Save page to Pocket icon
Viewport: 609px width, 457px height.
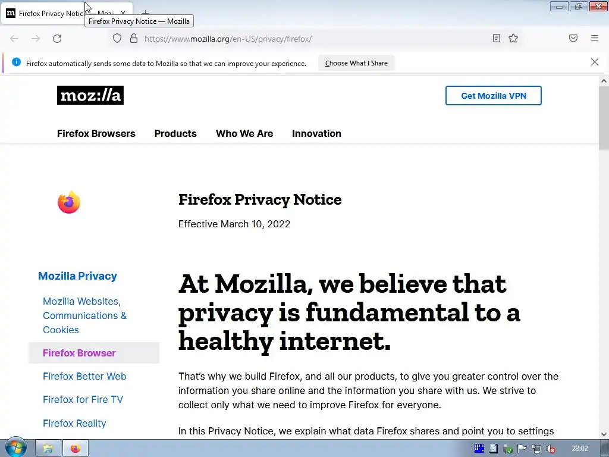pos(573,38)
